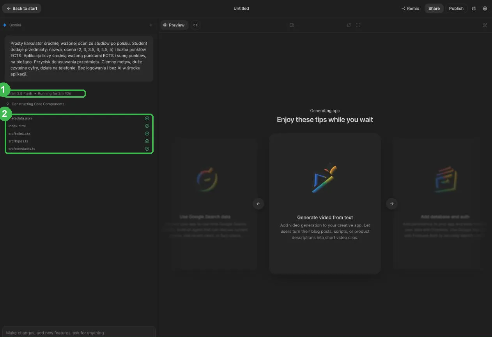Select the device preview size icon
Image resolution: width=492 pixels, height=337 pixels.
pyautogui.click(x=292, y=25)
